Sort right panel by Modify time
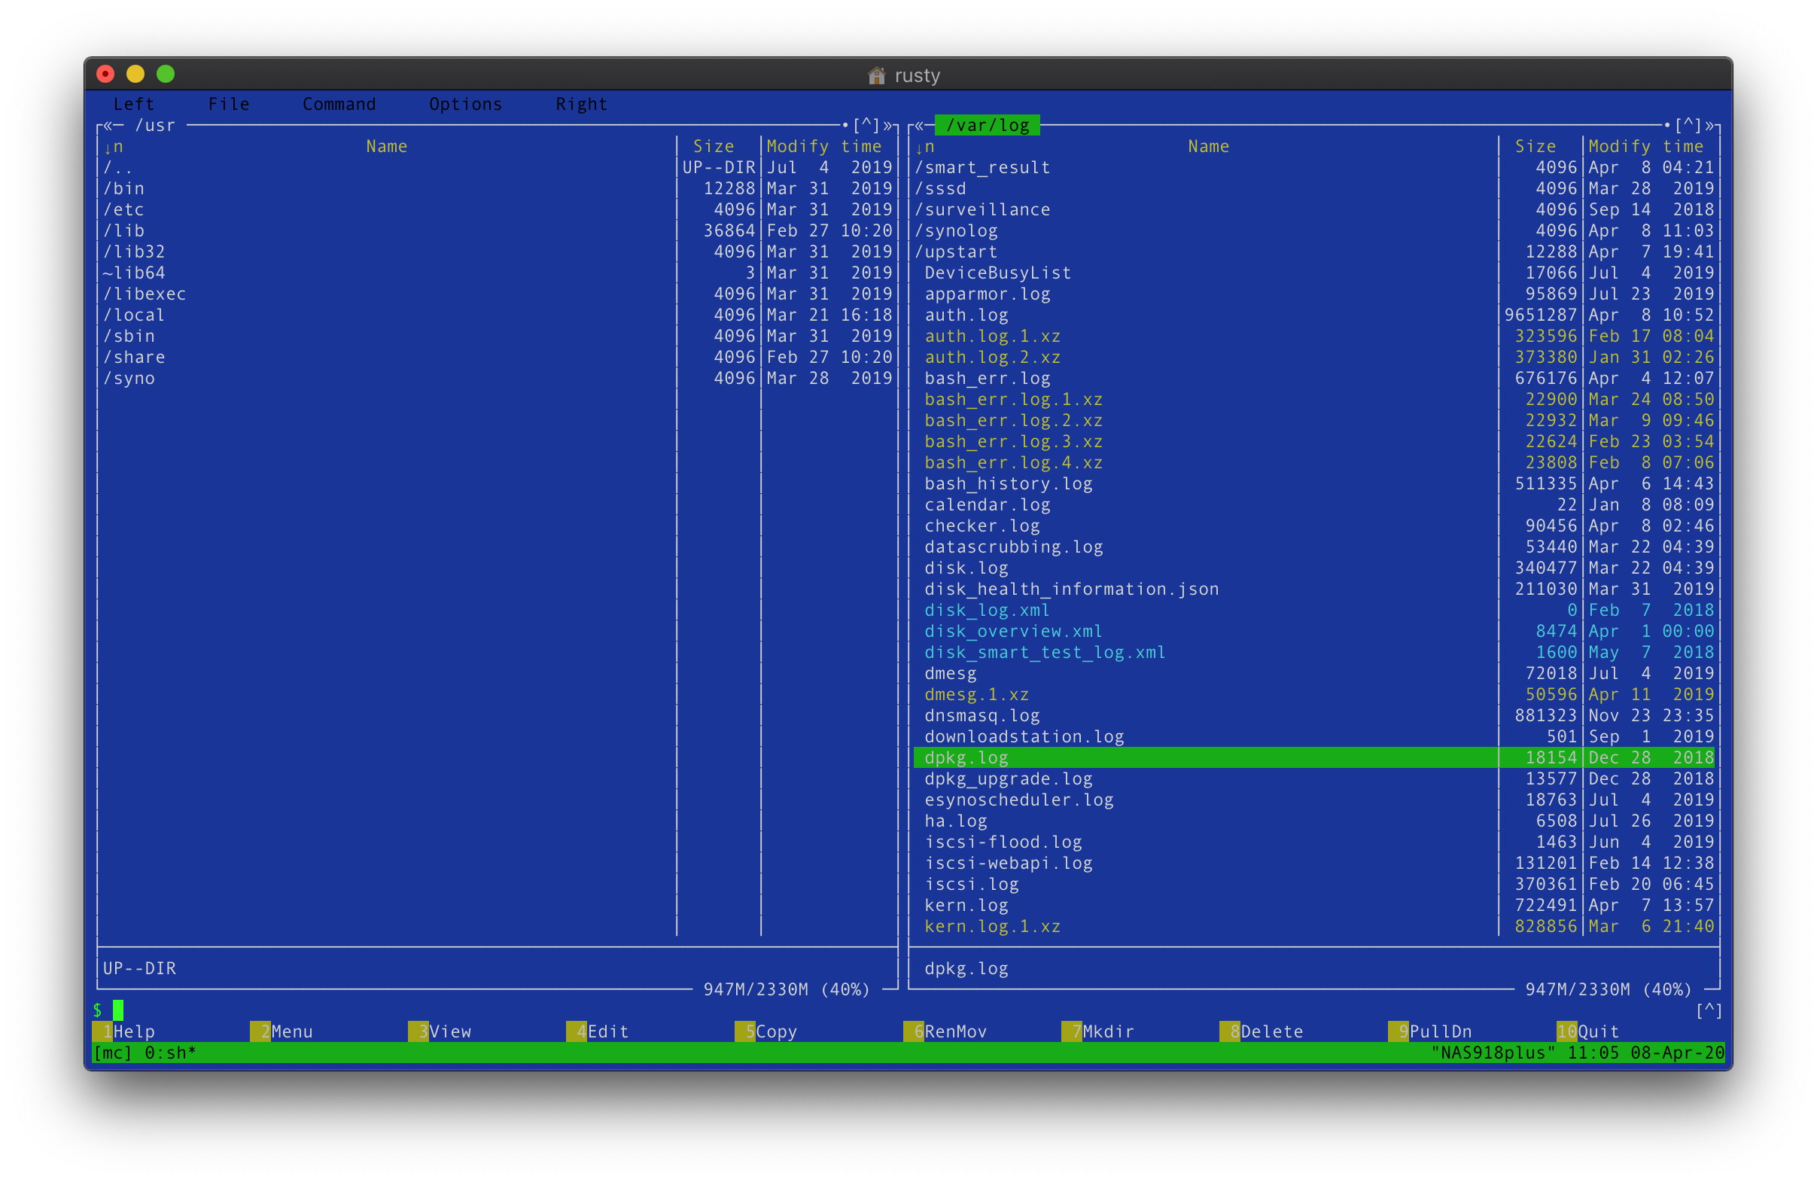Viewport: 1817px width, 1182px height. [x=1646, y=147]
